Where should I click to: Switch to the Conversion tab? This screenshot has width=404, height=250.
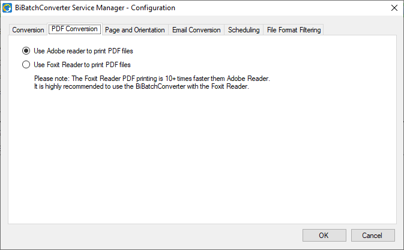coord(28,30)
